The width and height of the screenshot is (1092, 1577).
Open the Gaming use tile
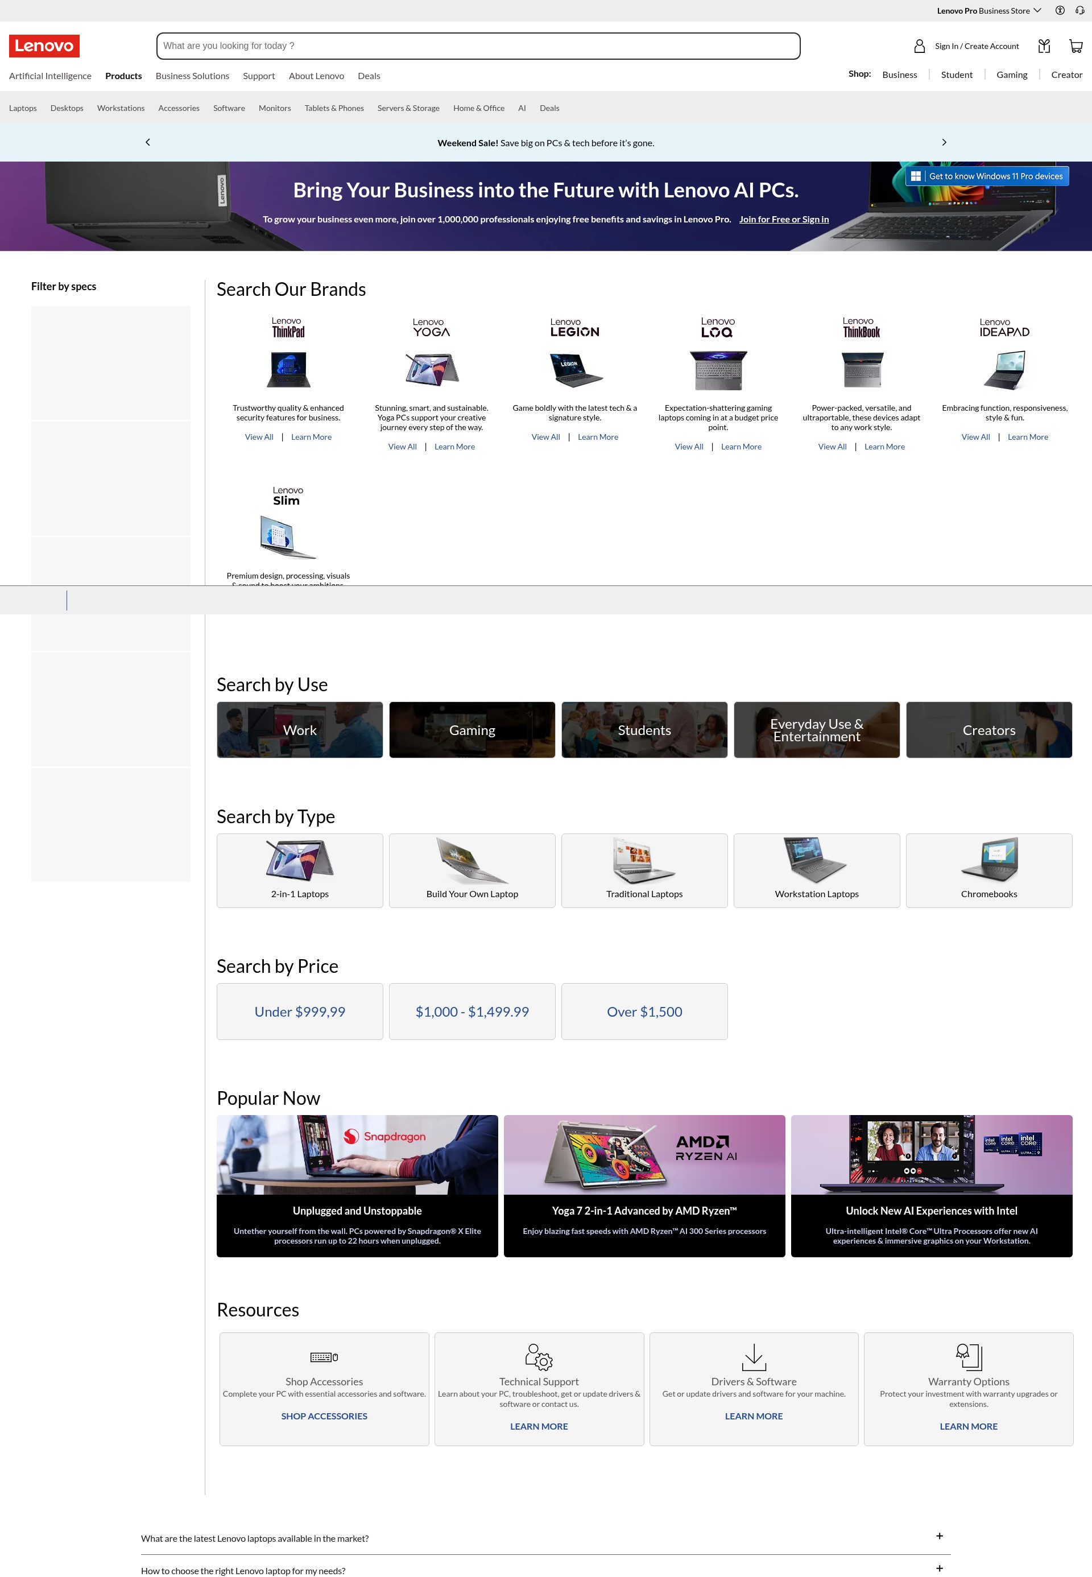(x=472, y=730)
